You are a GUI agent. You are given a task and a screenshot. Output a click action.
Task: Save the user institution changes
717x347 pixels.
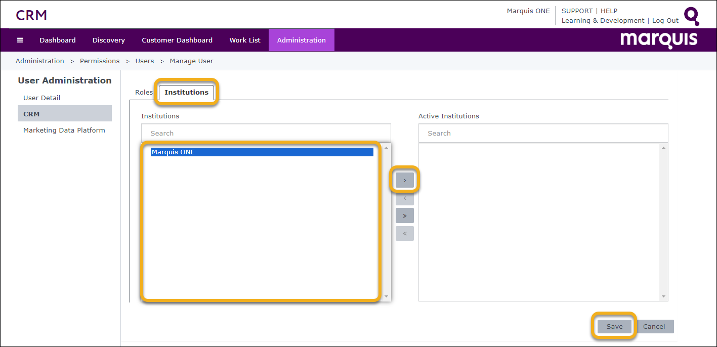(615, 326)
